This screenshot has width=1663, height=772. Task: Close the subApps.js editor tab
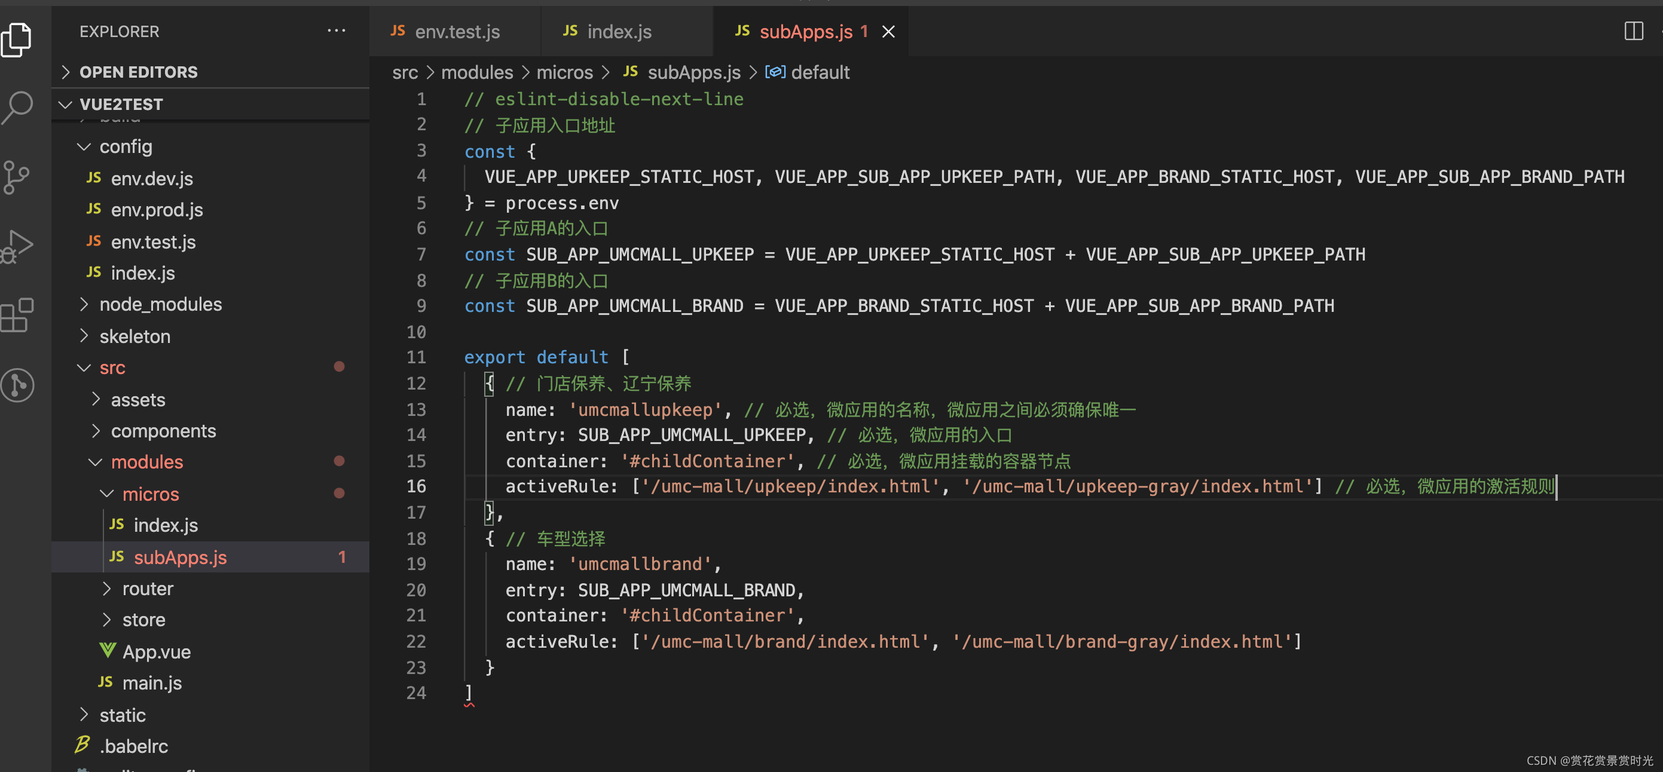[888, 32]
